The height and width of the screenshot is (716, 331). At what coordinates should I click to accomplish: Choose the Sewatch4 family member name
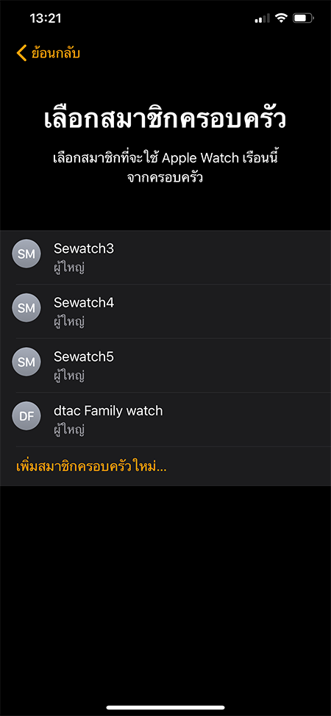point(84,302)
